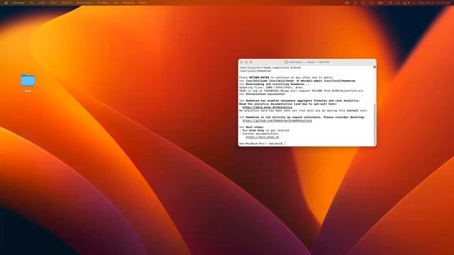The image size is (454, 255).
Task: Click the Terminal shell prompt cursor
Action: 285,144
